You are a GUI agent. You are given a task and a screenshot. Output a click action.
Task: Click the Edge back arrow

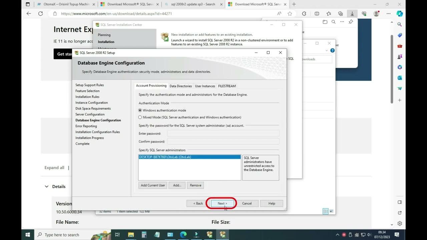pos(29,14)
